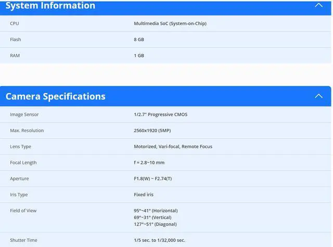333x247 pixels.
Task: Click the Camera Specifications header title
Action: (56, 96)
